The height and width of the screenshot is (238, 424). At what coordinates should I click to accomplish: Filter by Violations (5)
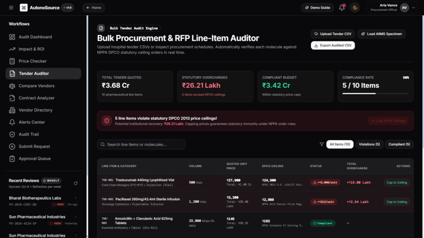[369, 144]
